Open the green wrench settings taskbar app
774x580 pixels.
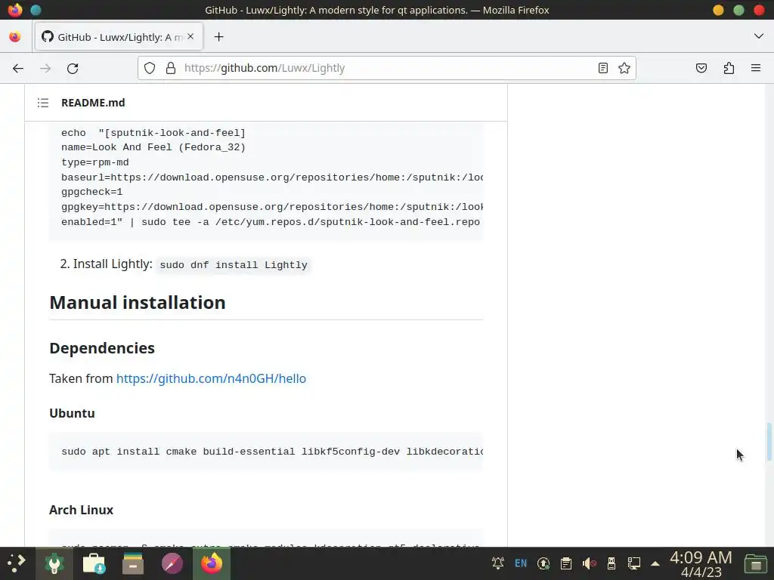(x=54, y=563)
